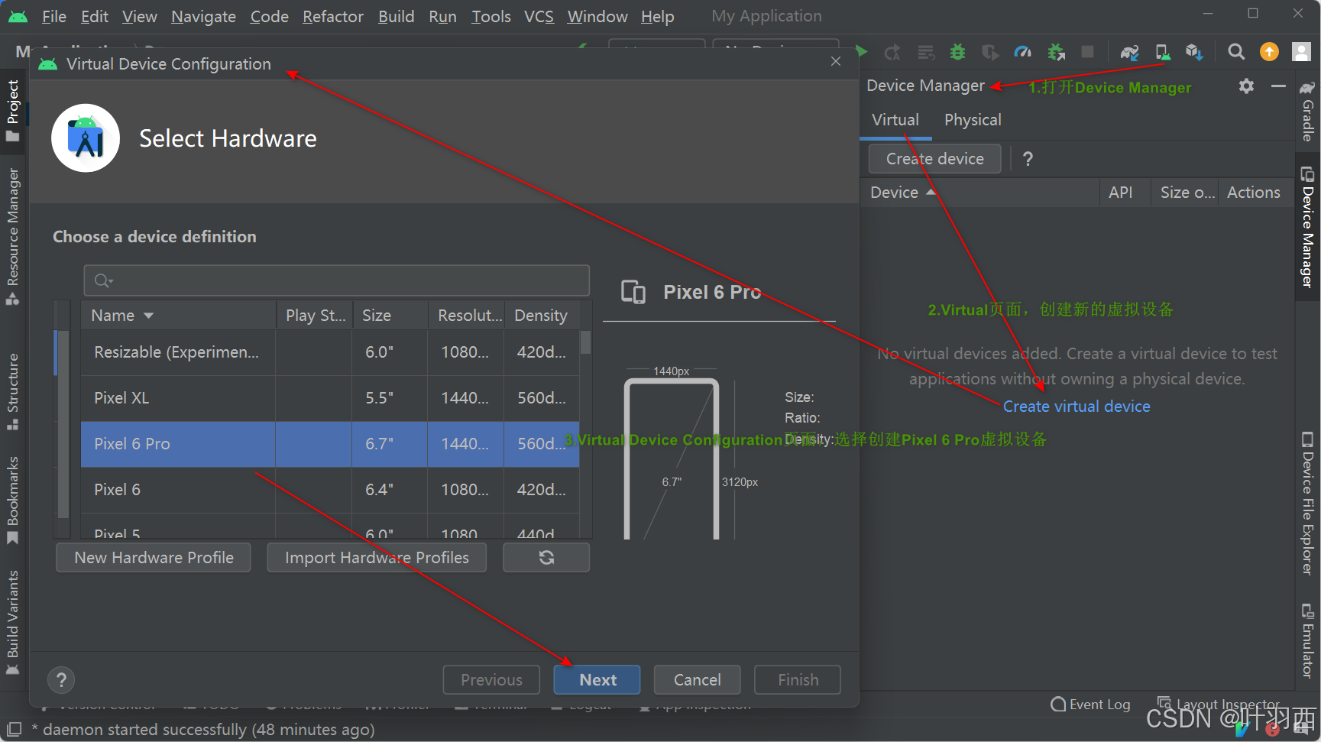Open the Navigate menu
This screenshot has height=742, width=1321.
(x=203, y=16)
